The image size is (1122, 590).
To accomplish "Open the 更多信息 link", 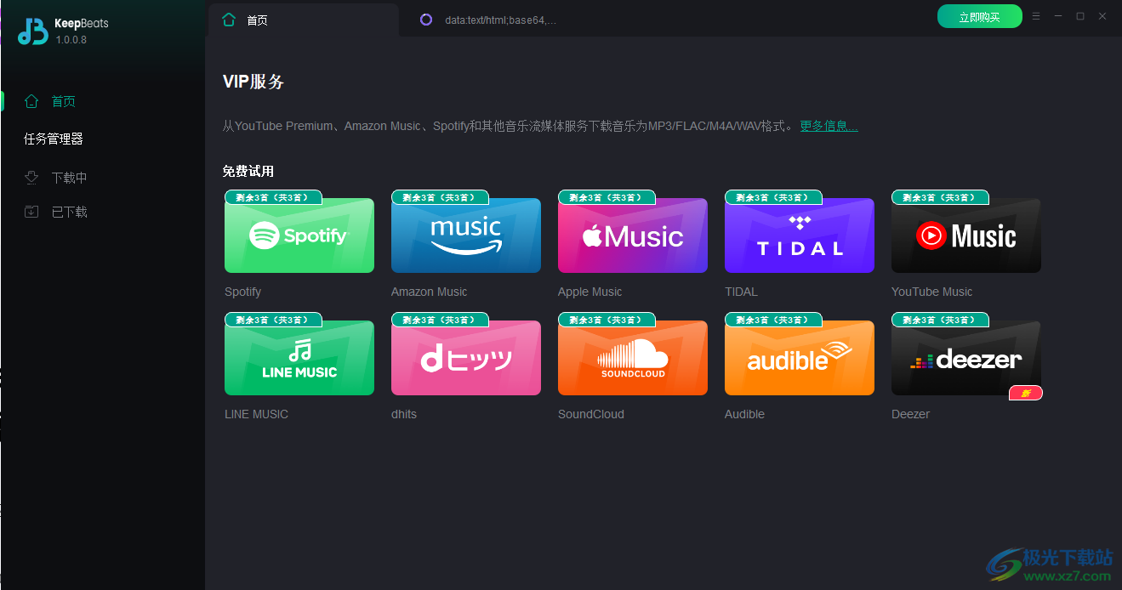I will tap(827, 125).
